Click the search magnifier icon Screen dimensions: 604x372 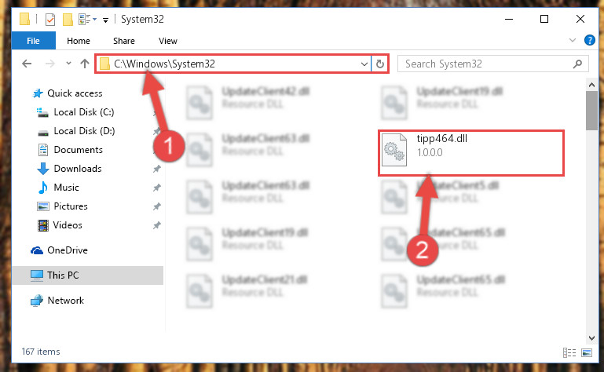pos(577,64)
